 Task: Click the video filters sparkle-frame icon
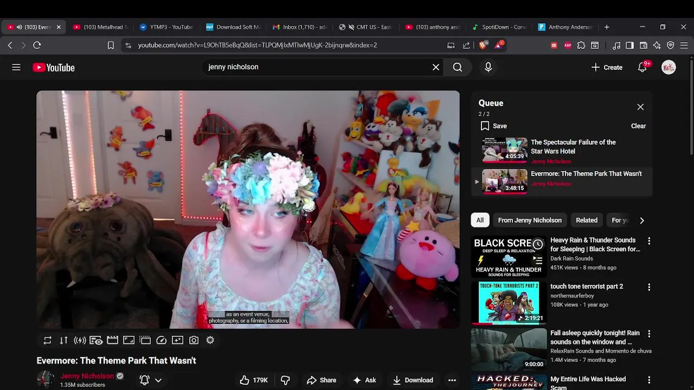click(177, 340)
